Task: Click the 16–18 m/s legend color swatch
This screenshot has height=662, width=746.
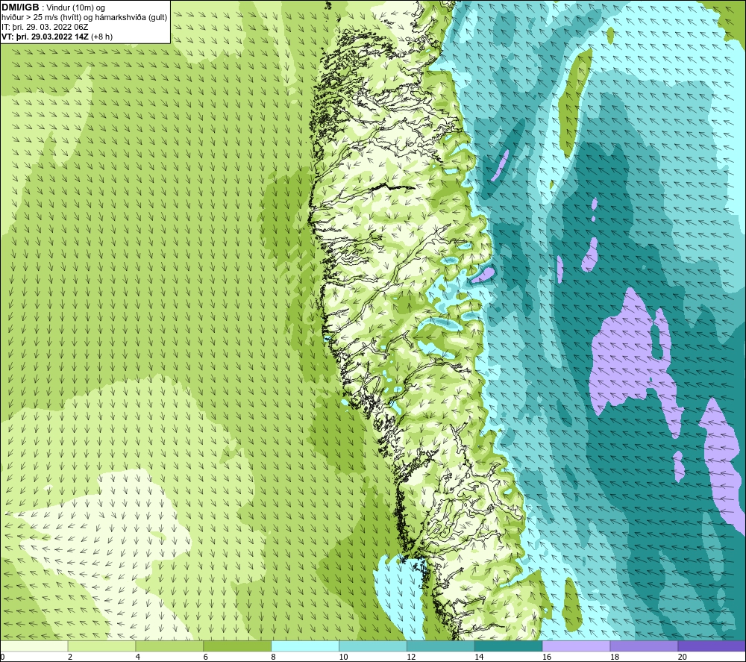Action: [576, 646]
